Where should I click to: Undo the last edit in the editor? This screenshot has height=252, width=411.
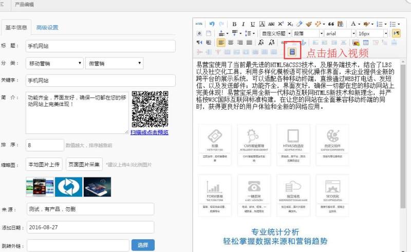pyautogui.click(x=212, y=24)
